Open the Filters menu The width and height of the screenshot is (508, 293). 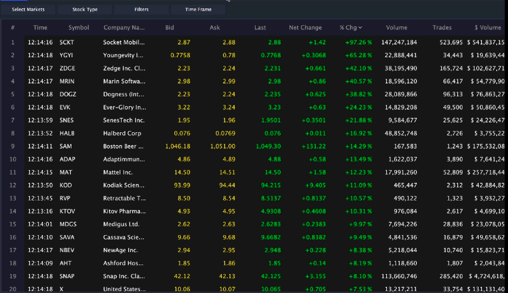pos(142,9)
